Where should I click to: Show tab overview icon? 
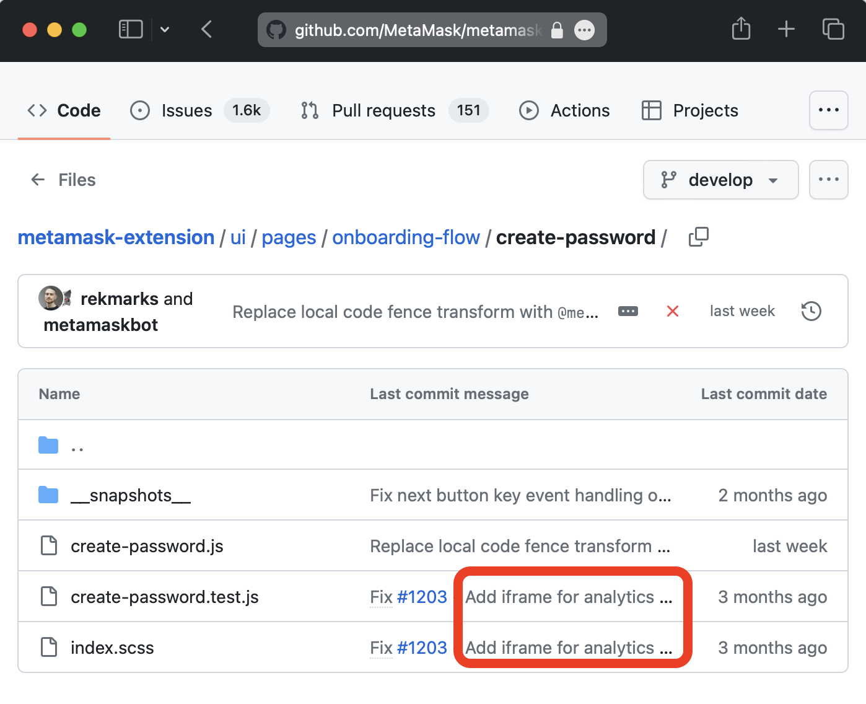(x=833, y=29)
